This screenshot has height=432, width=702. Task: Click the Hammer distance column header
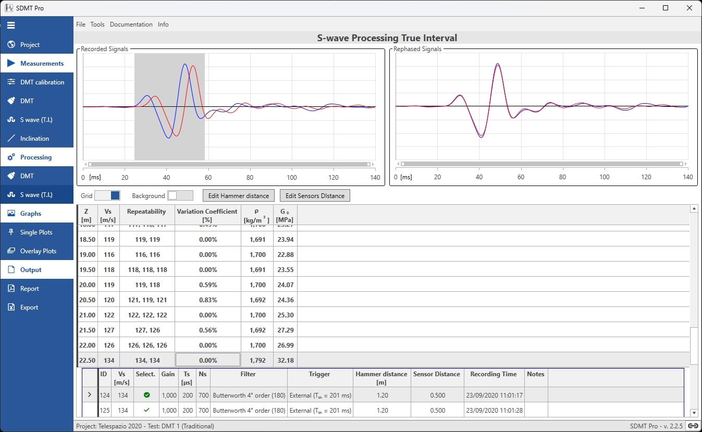tap(381, 378)
